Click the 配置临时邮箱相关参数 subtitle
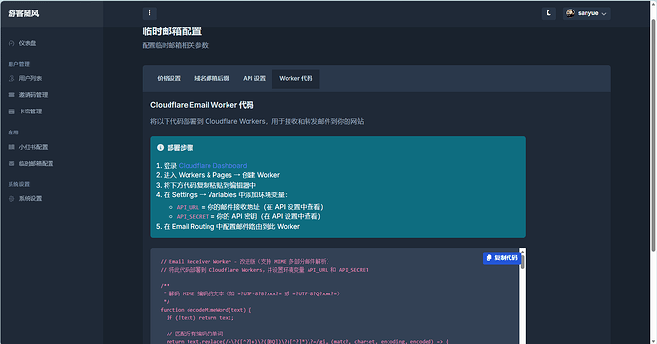Viewport: 657px width, 344px height. pyautogui.click(x=175, y=46)
